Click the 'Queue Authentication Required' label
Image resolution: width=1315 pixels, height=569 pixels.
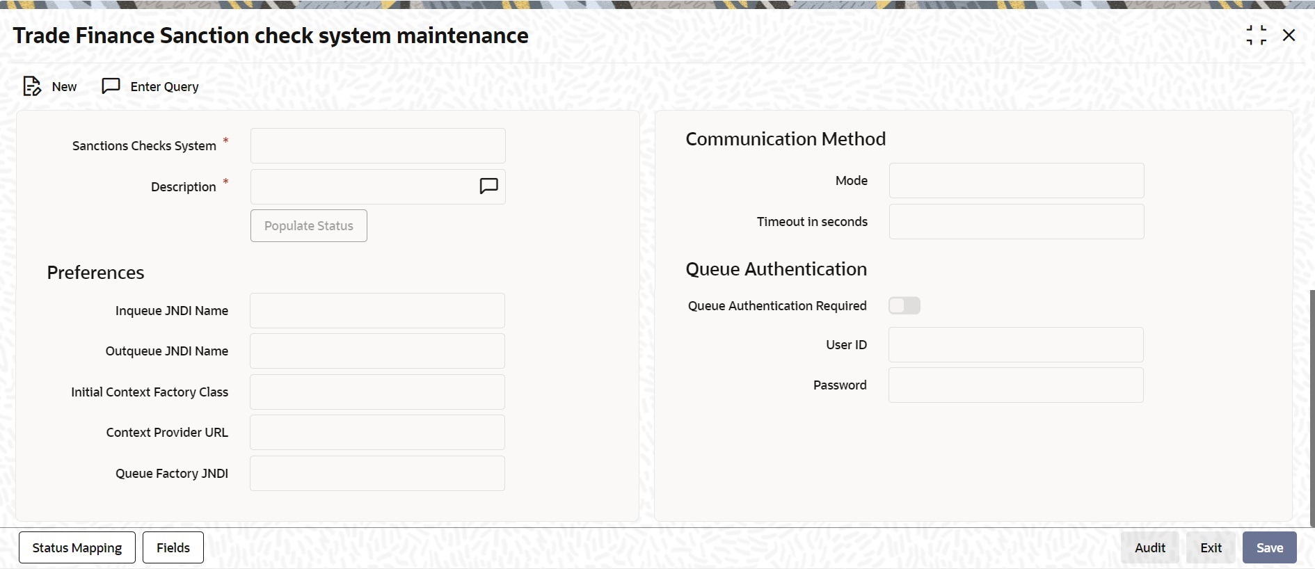tap(777, 306)
